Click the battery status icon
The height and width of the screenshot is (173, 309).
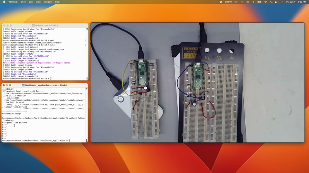259,2
